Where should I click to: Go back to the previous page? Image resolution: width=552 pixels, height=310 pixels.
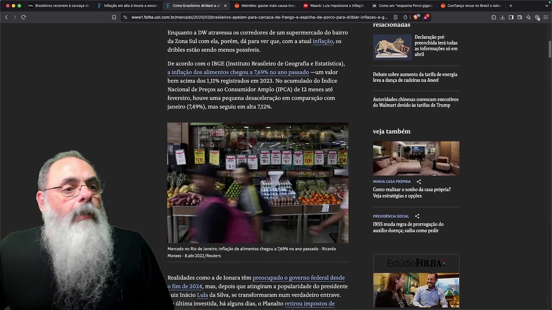point(6,17)
